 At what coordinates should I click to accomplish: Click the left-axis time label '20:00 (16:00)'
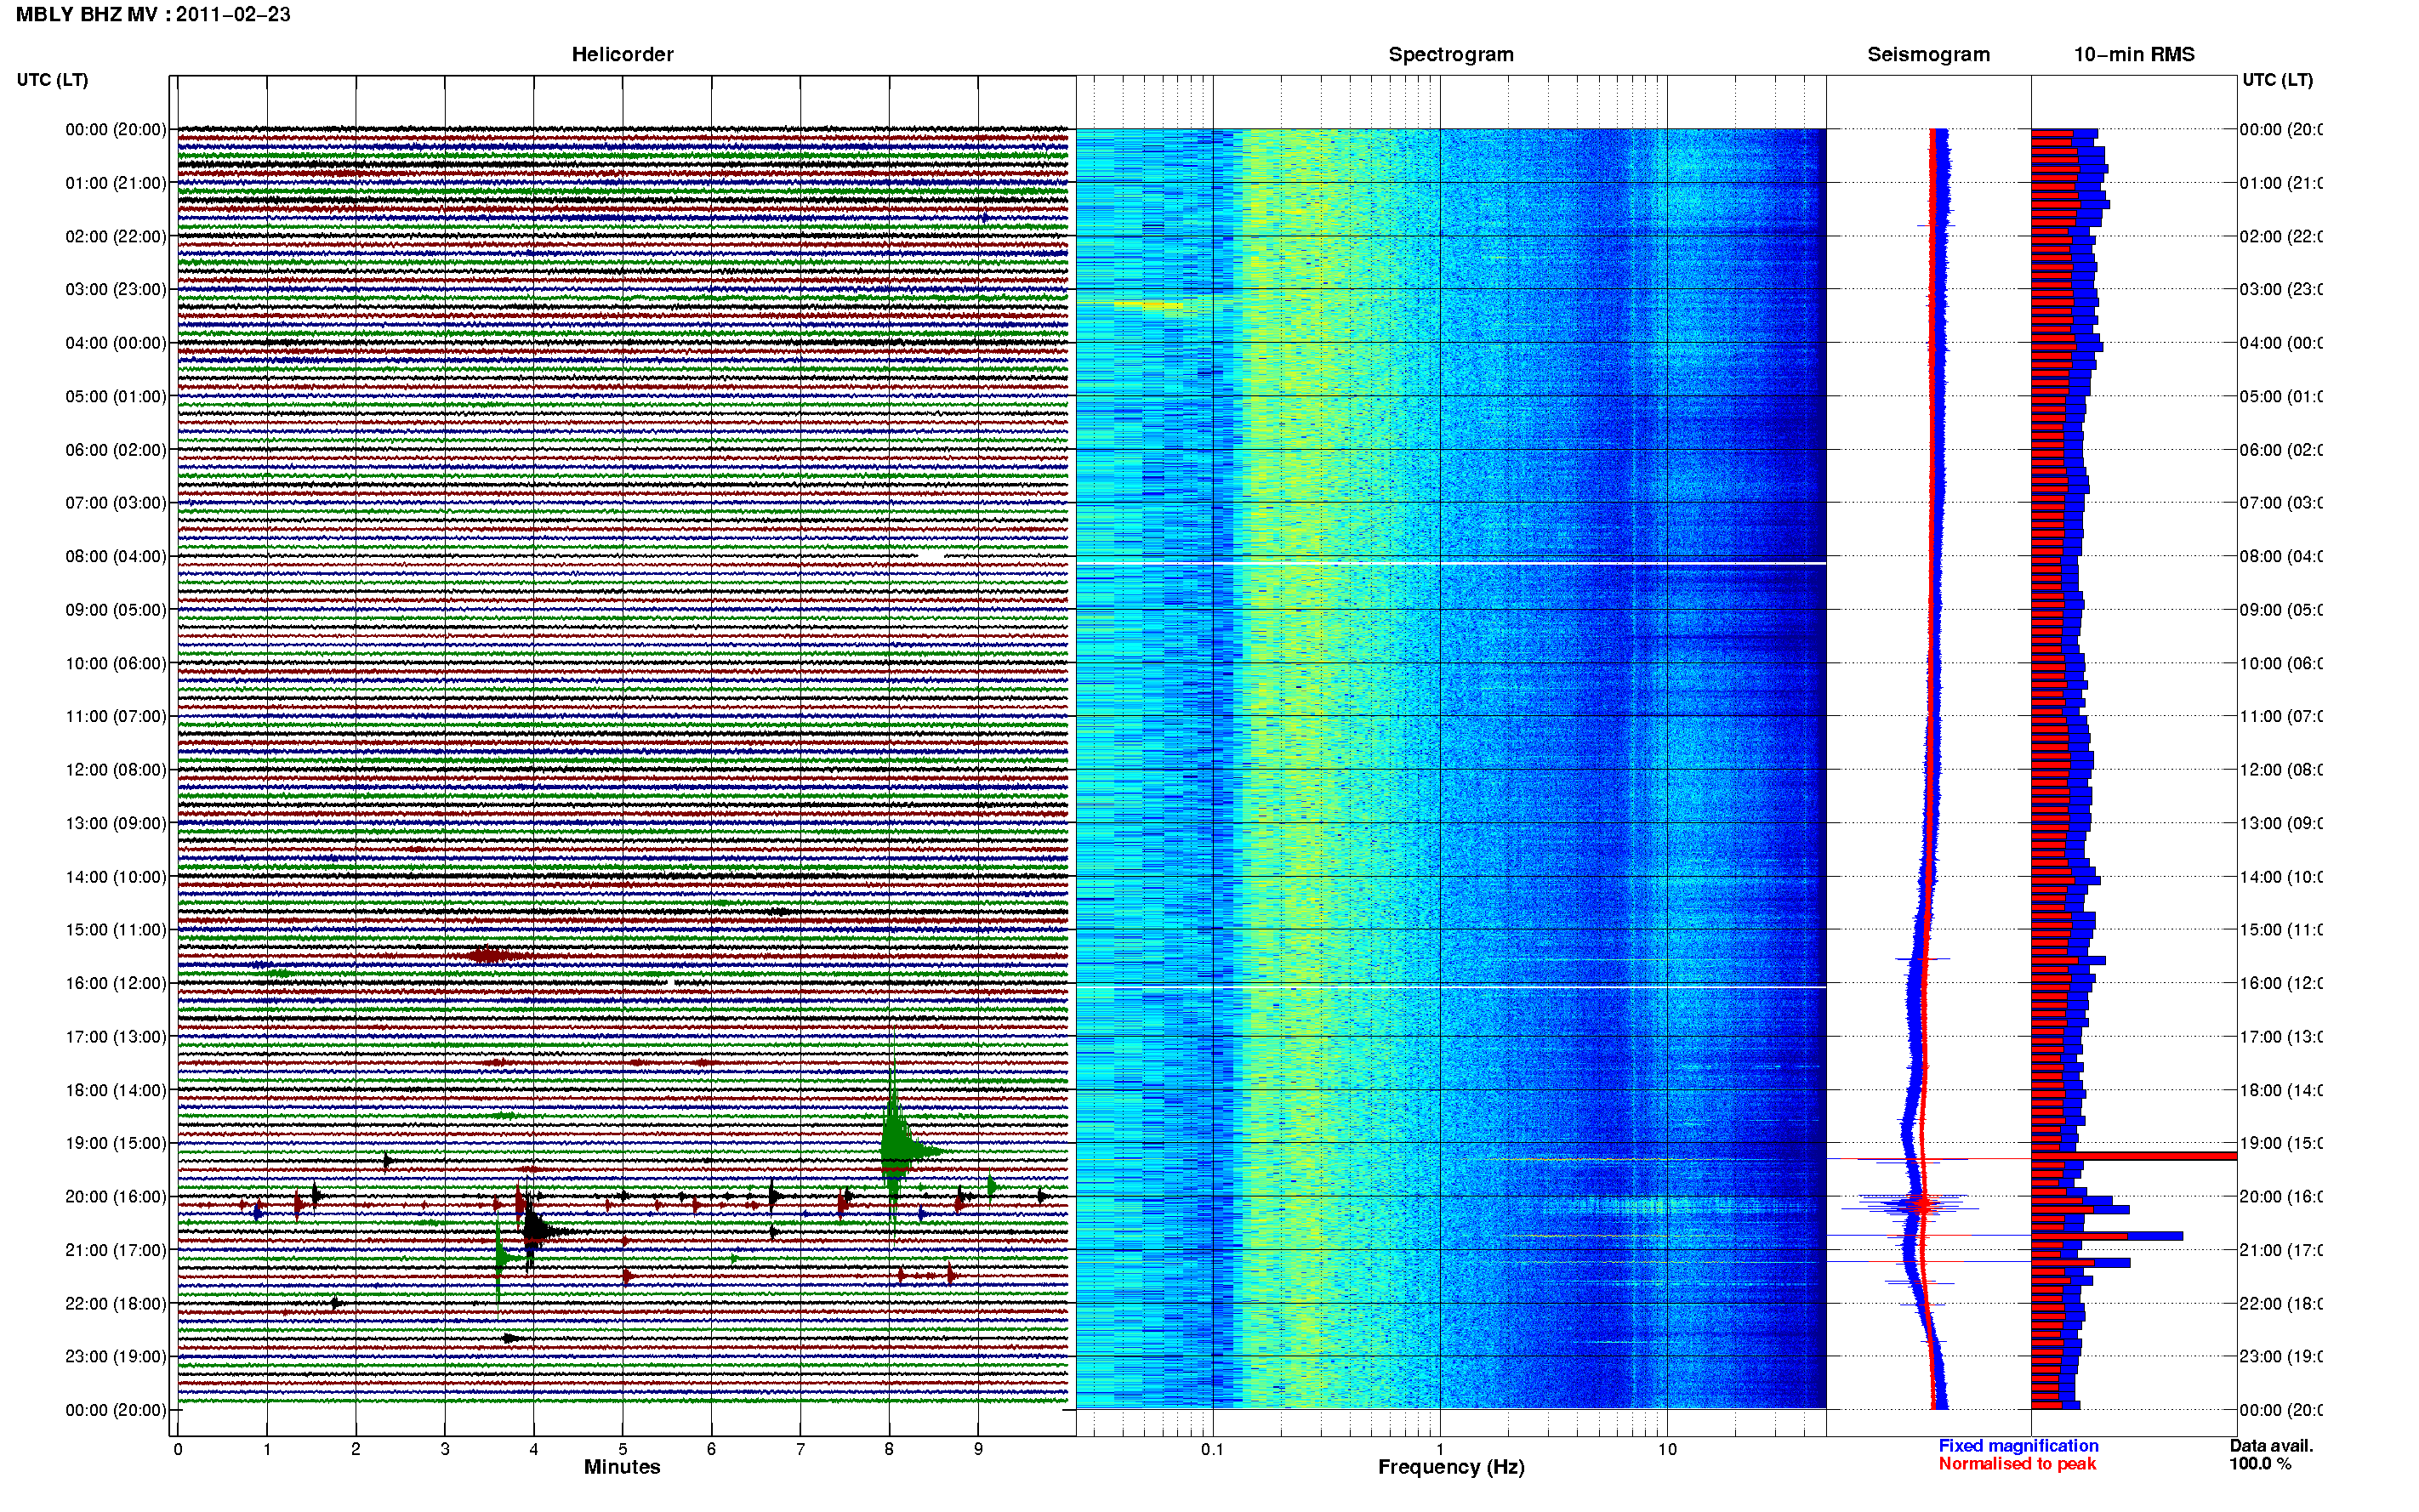116,1197
